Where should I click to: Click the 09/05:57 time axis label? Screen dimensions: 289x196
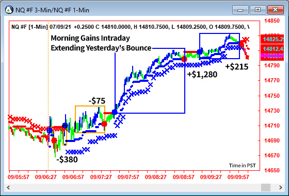(19, 177)
